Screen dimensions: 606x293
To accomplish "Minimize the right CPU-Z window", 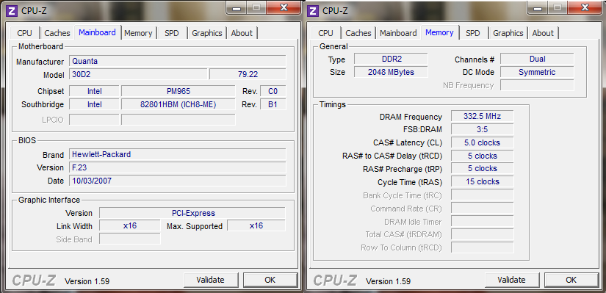I will click(538, 7).
